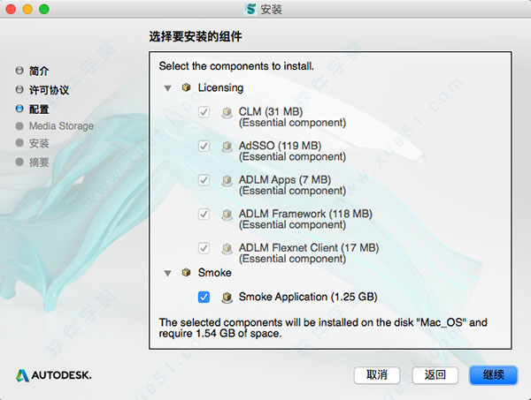This screenshot has height=400, width=531.
Task: Click the Smoke Application package icon
Action: point(227,298)
